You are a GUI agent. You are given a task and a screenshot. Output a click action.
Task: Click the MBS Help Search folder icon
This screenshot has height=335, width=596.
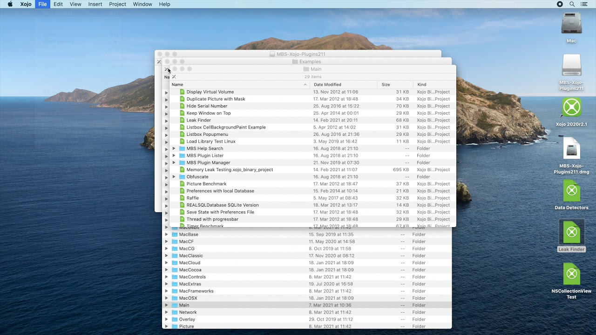click(183, 148)
